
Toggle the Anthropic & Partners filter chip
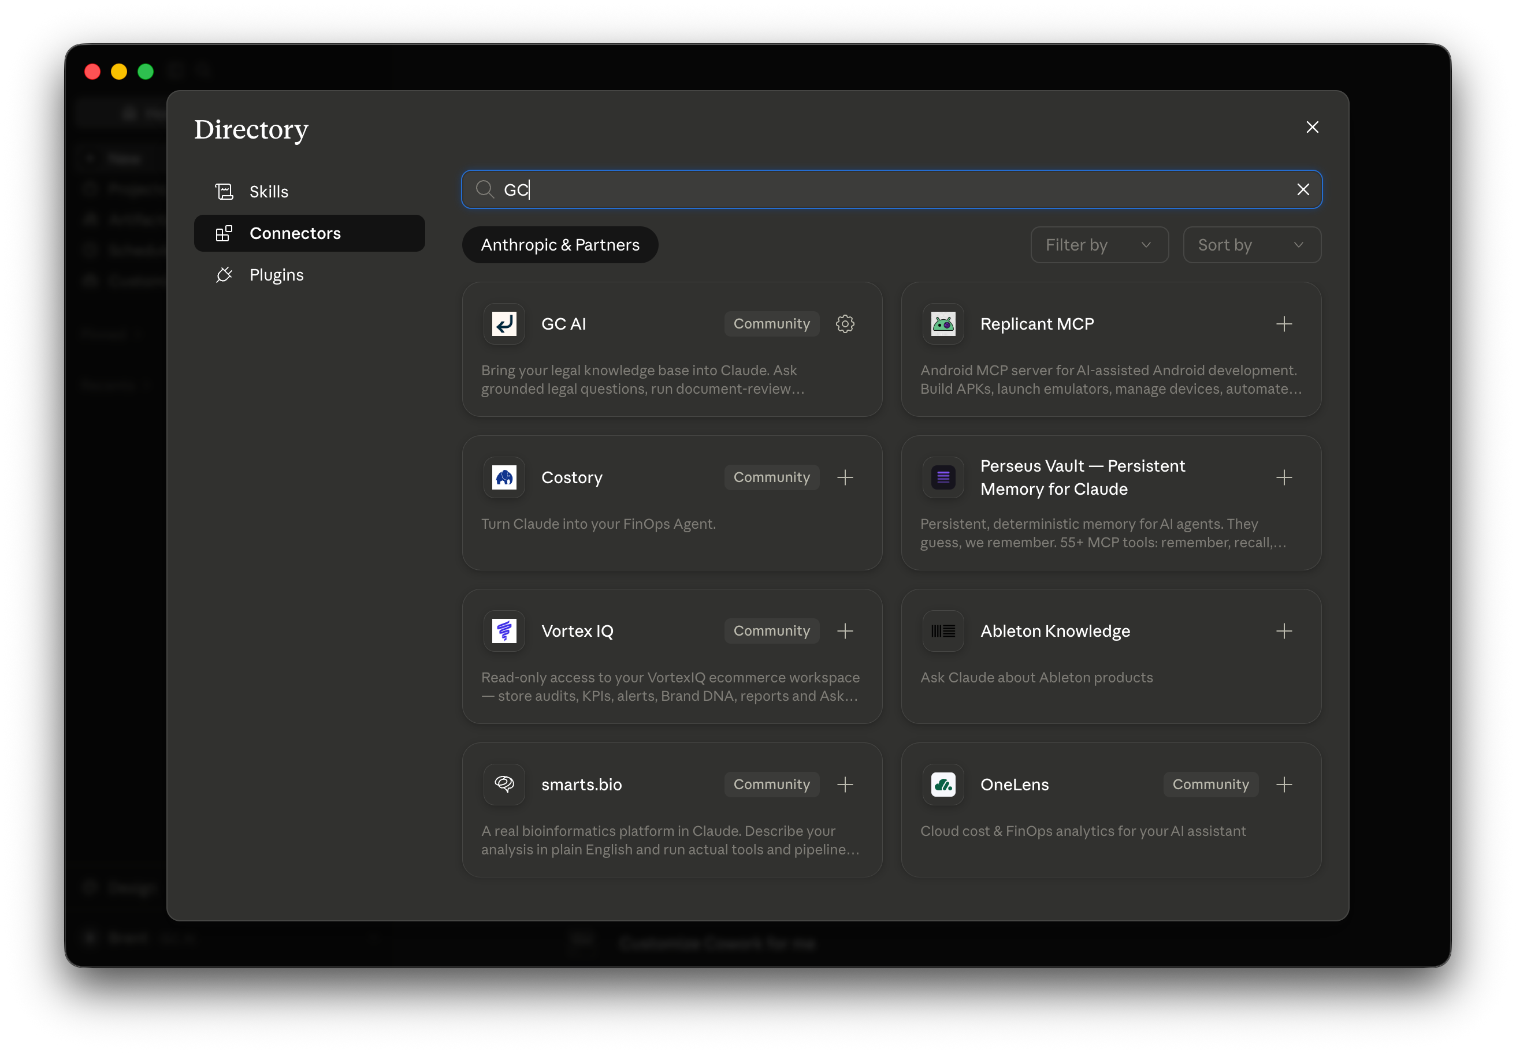[x=560, y=245]
